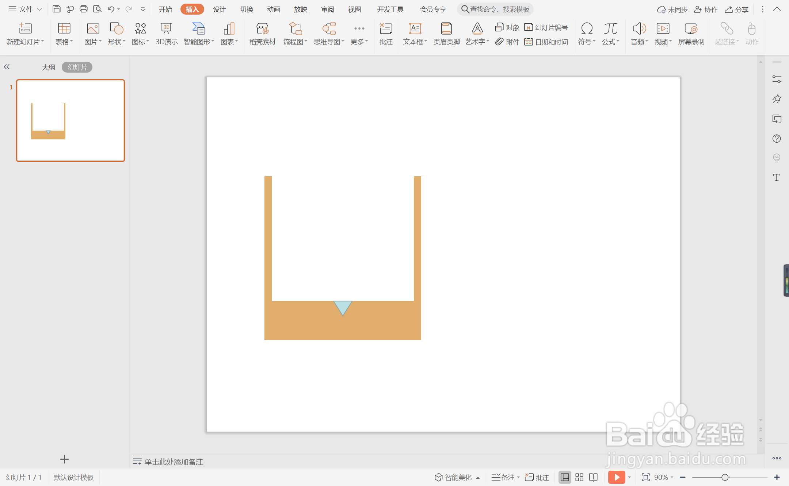Switch to slide sorter grid view

pos(579,477)
